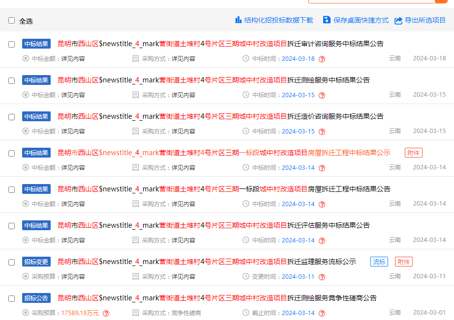Check the box for 房屋拆迁工程中标结果公示 row
The height and width of the screenshot is (320, 454).
[x=12, y=153]
